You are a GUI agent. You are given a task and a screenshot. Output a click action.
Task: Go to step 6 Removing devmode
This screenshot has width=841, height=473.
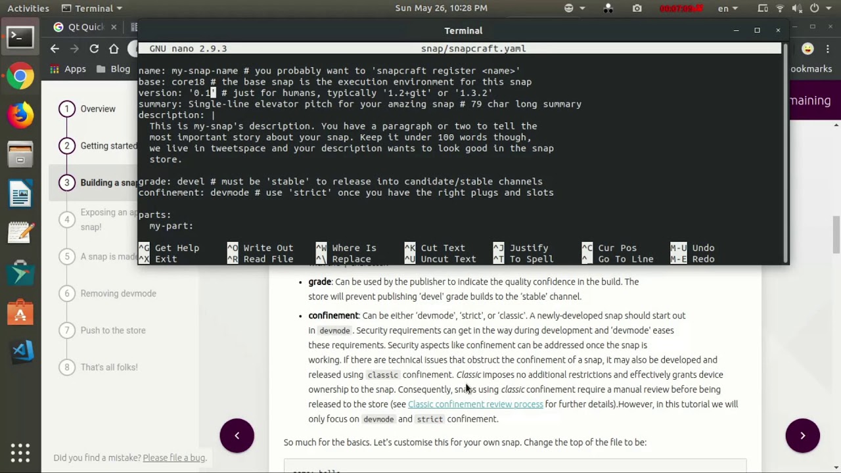107,294
